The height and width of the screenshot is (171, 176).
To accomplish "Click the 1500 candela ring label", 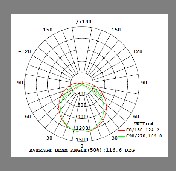I will (x=82, y=140).
